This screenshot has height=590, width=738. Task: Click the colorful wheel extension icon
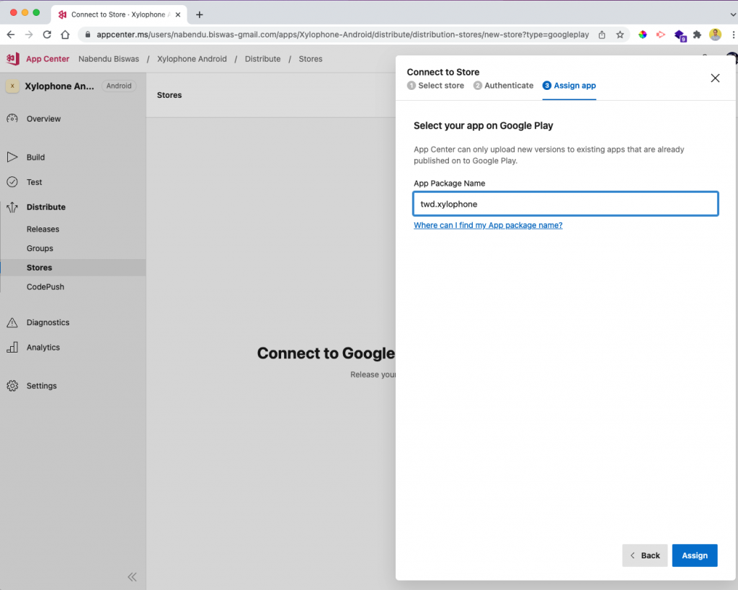642,35
